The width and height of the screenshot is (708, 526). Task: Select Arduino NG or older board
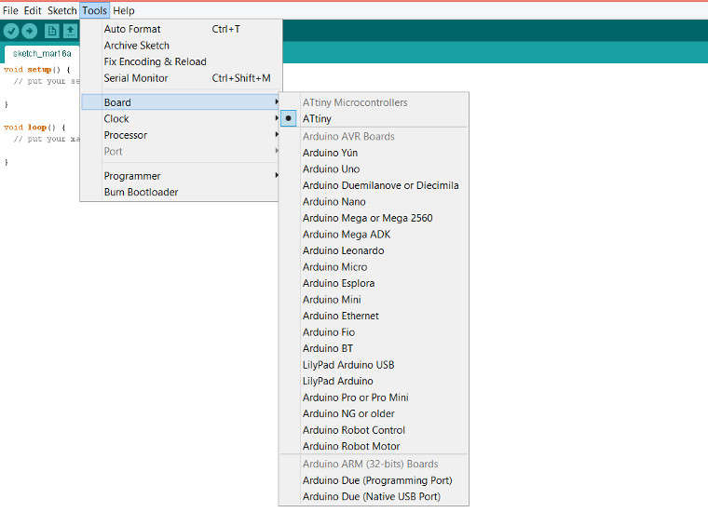pos(374,413)
